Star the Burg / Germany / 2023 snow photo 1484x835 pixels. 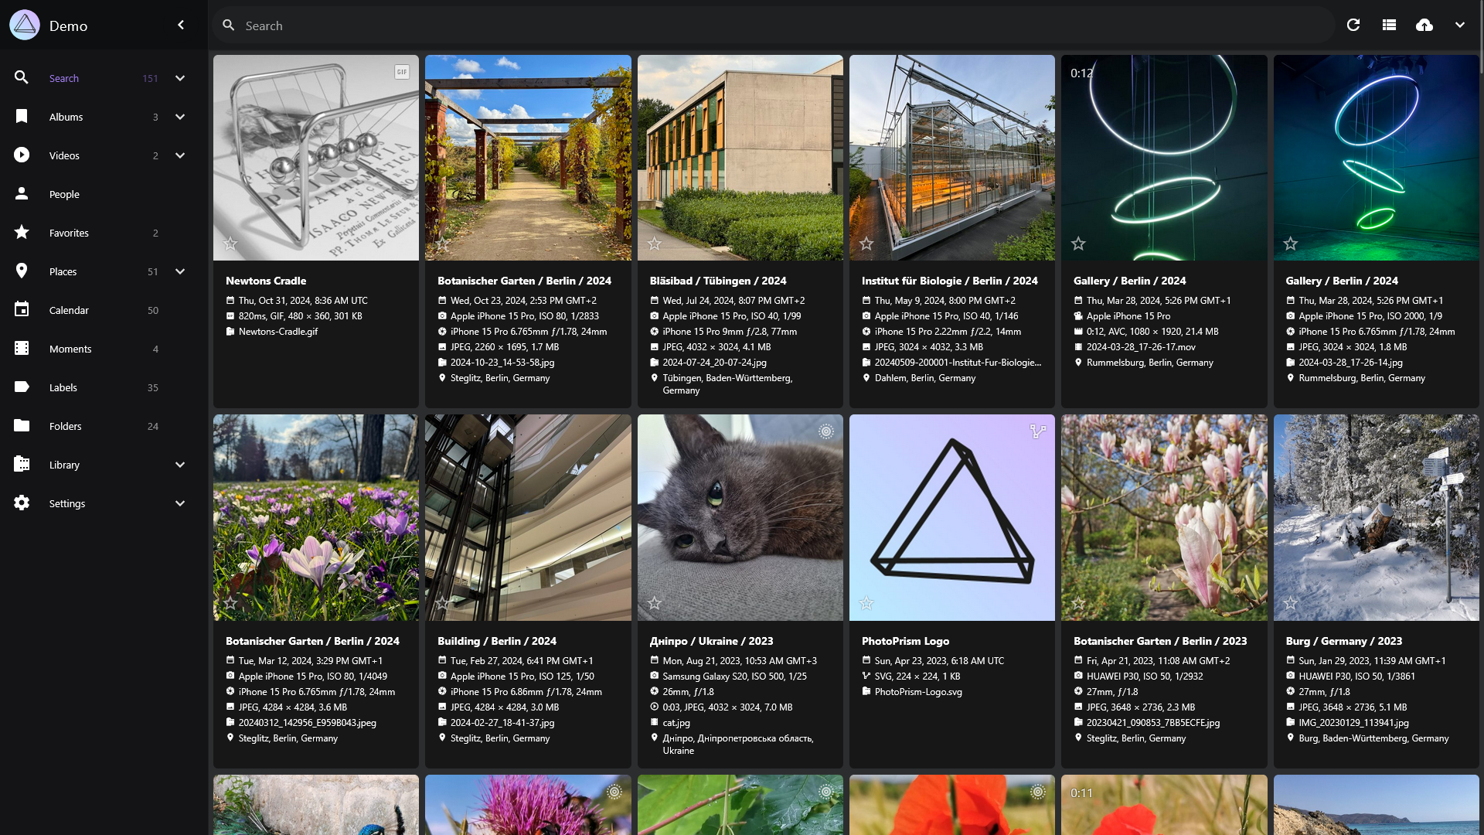(x=1291, y=603)
